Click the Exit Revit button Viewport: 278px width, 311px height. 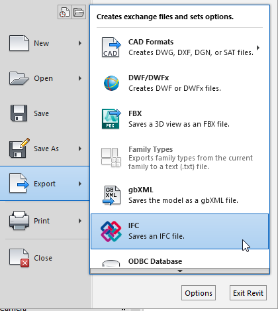(248, 293)
